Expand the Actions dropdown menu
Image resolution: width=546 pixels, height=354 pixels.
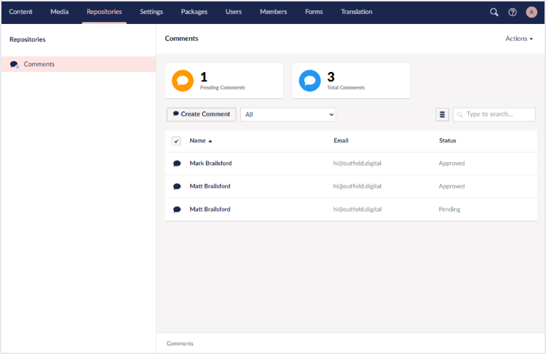[x=519, y=39]
